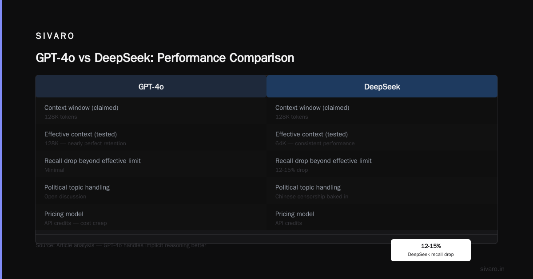
Task: Click the 'Chinese censorship baked in' value
Action: 312,197
